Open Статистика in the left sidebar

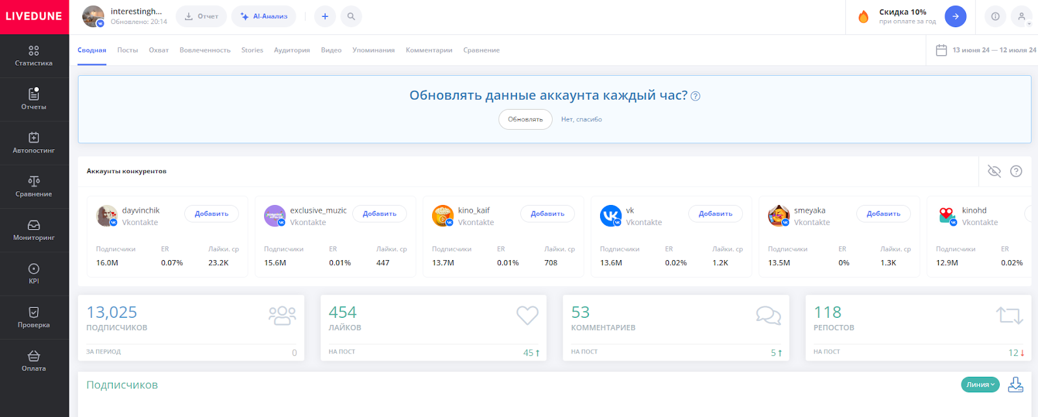pyautogui.click(x=34, y=56)
